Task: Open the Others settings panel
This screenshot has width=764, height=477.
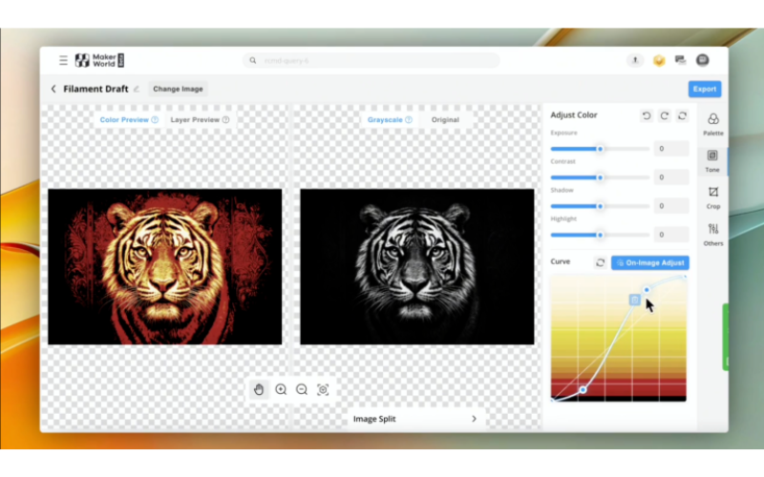Action: [712, 235]
